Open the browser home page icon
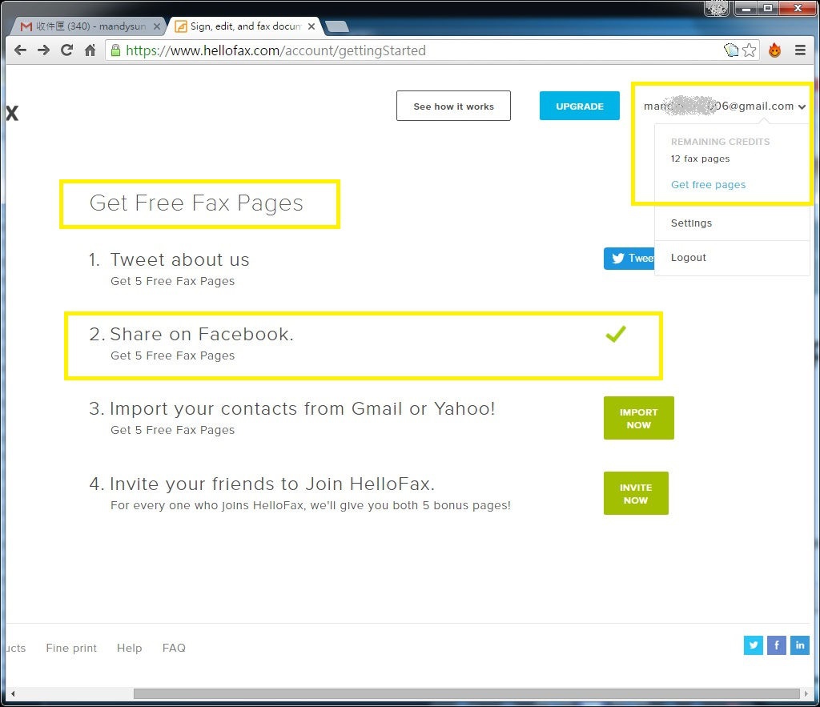The width and height of the screenshot is (820, 707). (x=90, y=50)
